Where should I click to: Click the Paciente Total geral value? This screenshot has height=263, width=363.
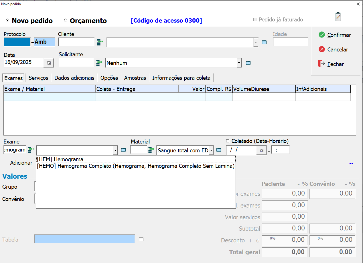(x=285, y=252)
